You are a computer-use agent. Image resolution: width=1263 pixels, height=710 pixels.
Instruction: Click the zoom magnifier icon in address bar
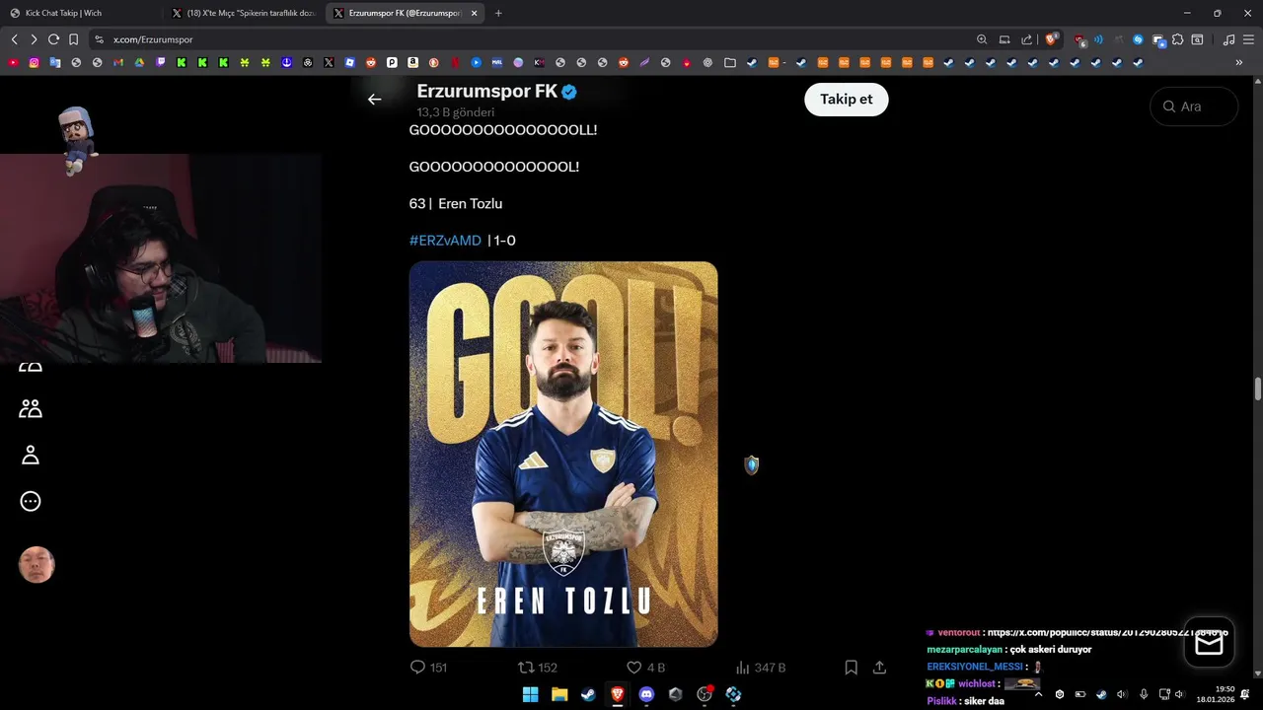pos(982,39)
